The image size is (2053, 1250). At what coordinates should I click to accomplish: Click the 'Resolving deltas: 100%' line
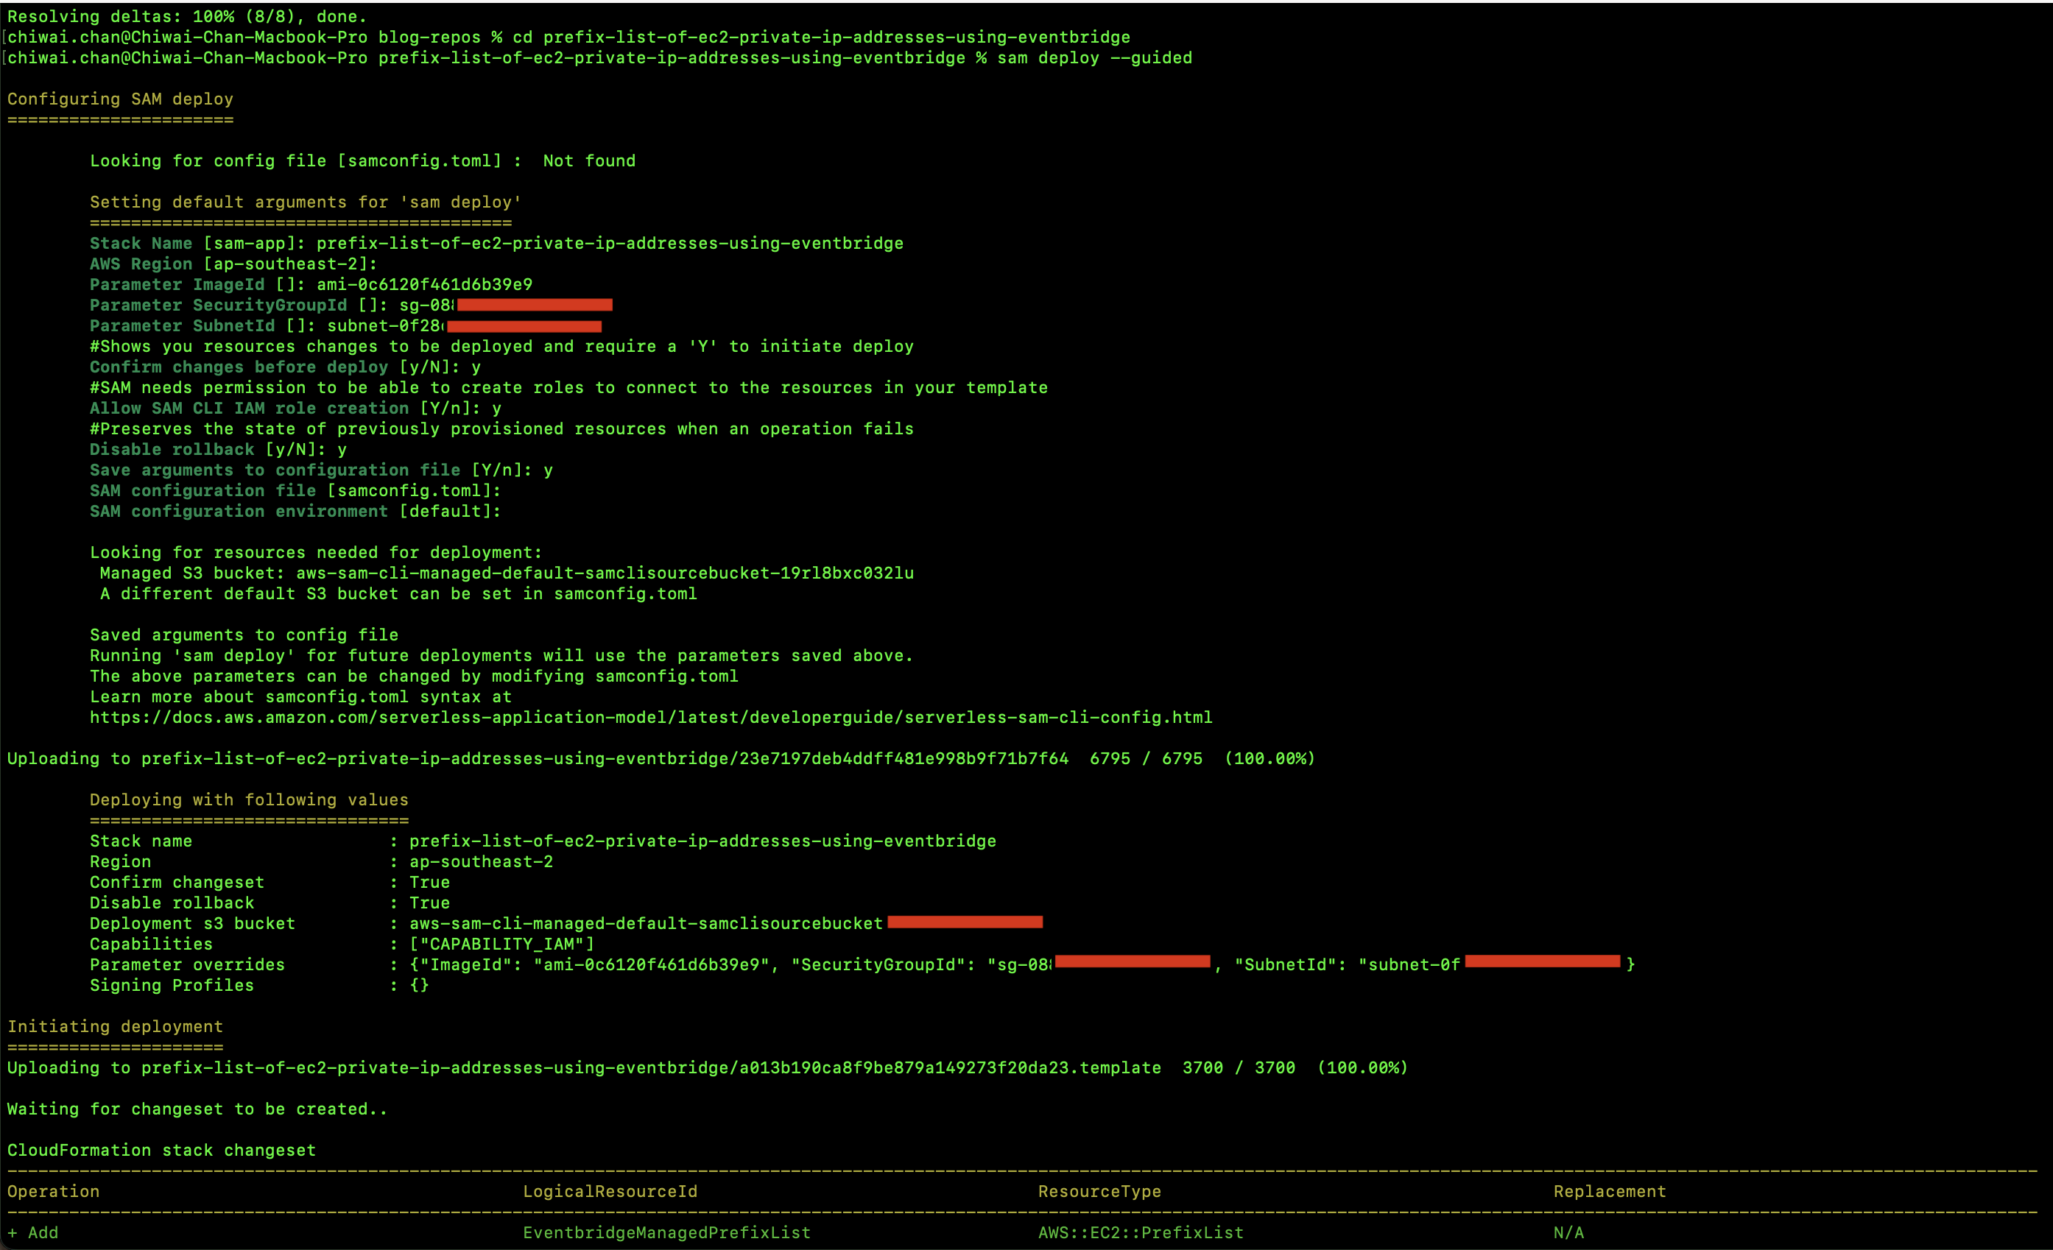(186, 17)
